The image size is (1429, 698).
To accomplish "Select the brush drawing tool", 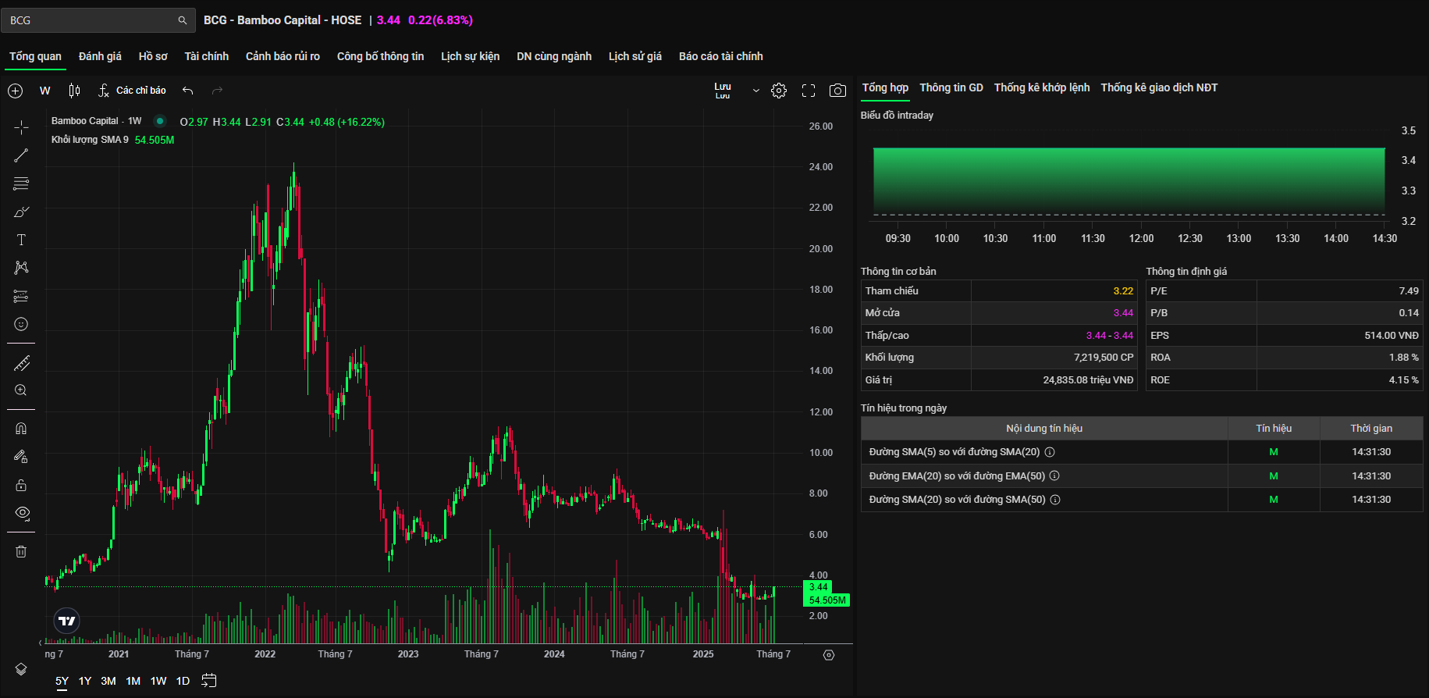I will click(21, 212).
